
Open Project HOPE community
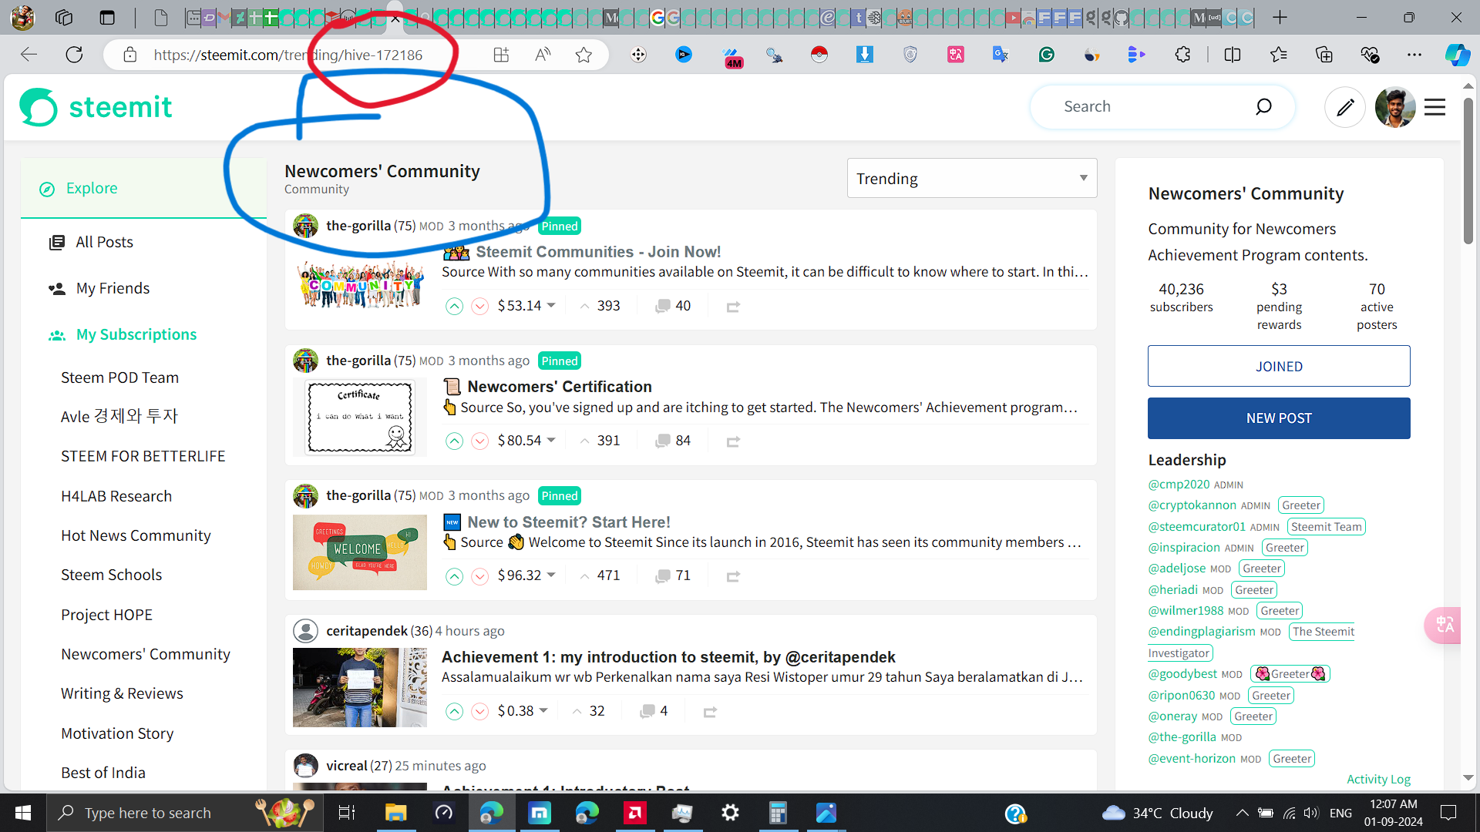(x=106, y=616)
